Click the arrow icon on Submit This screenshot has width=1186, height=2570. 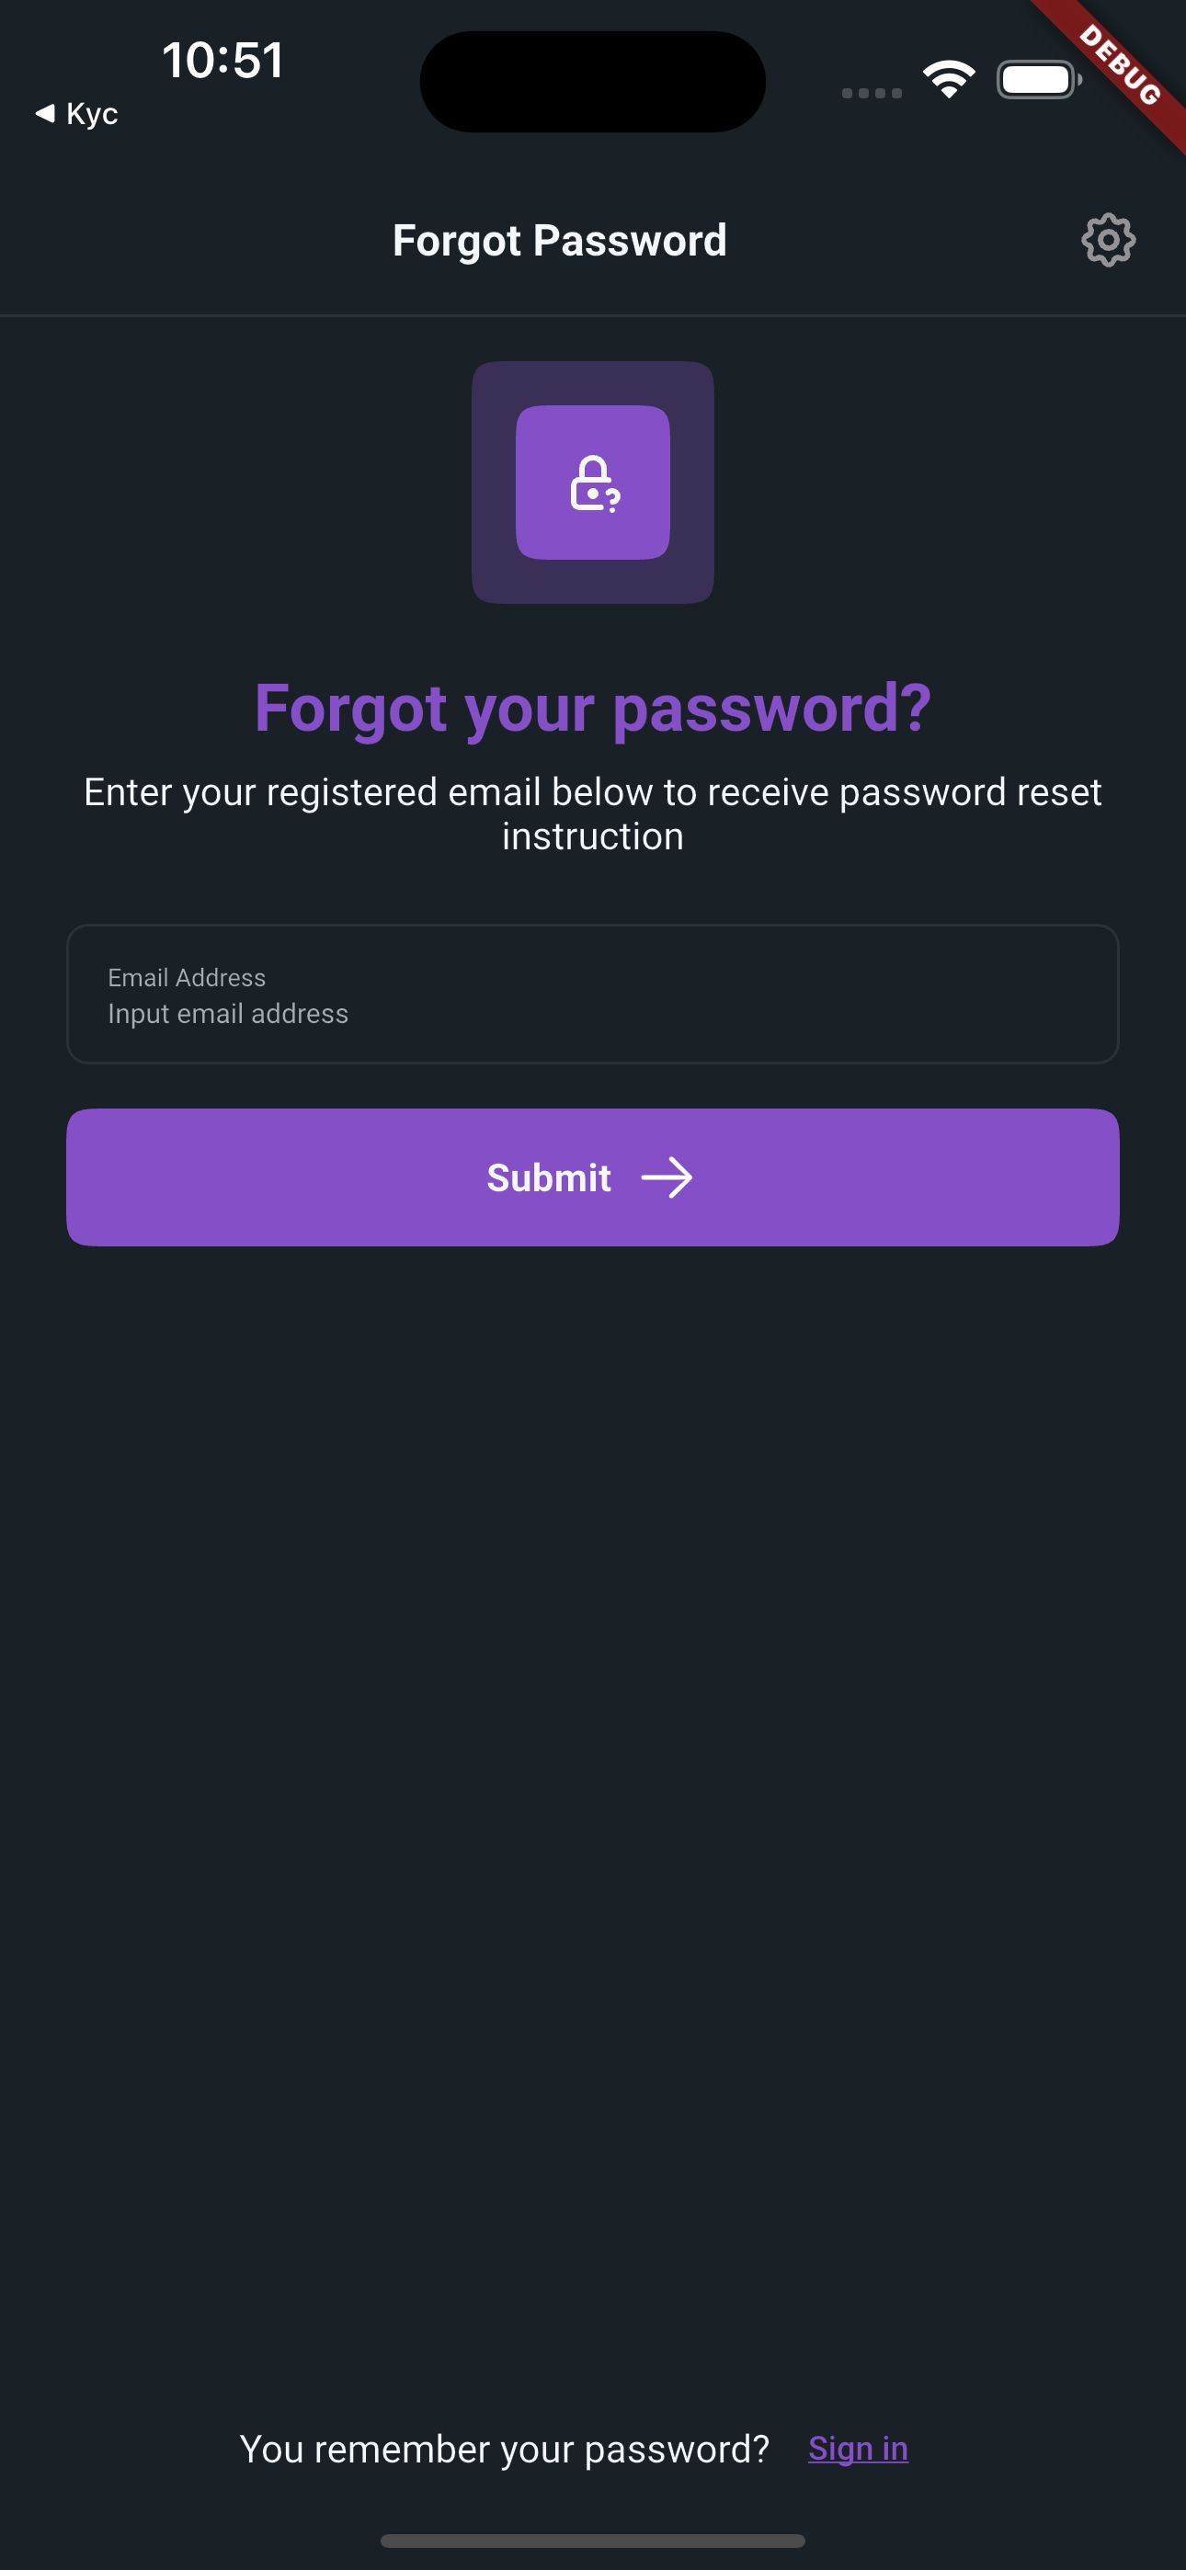pos(667,1178)
